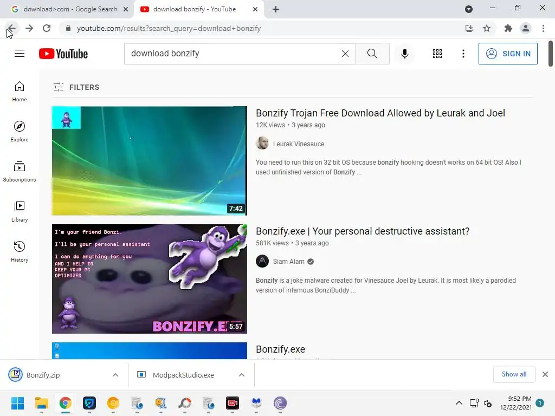
Task: Open Library in sidebar
Action: pos(20,211)
